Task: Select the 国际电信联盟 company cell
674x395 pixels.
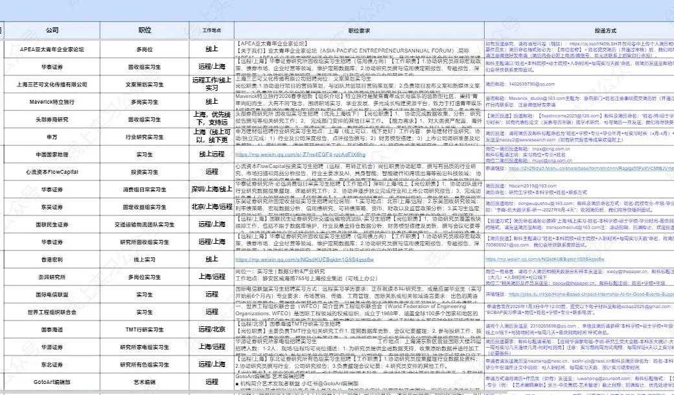Action: (x=52, y=294)
